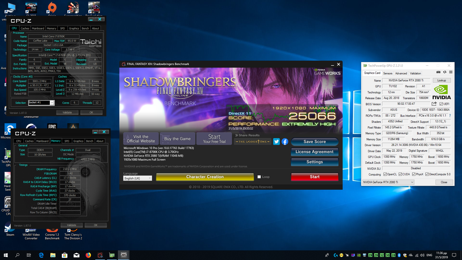Click Validate in the top CPU-Z window
Screen dimensions: 462x260
click(67, 113)
